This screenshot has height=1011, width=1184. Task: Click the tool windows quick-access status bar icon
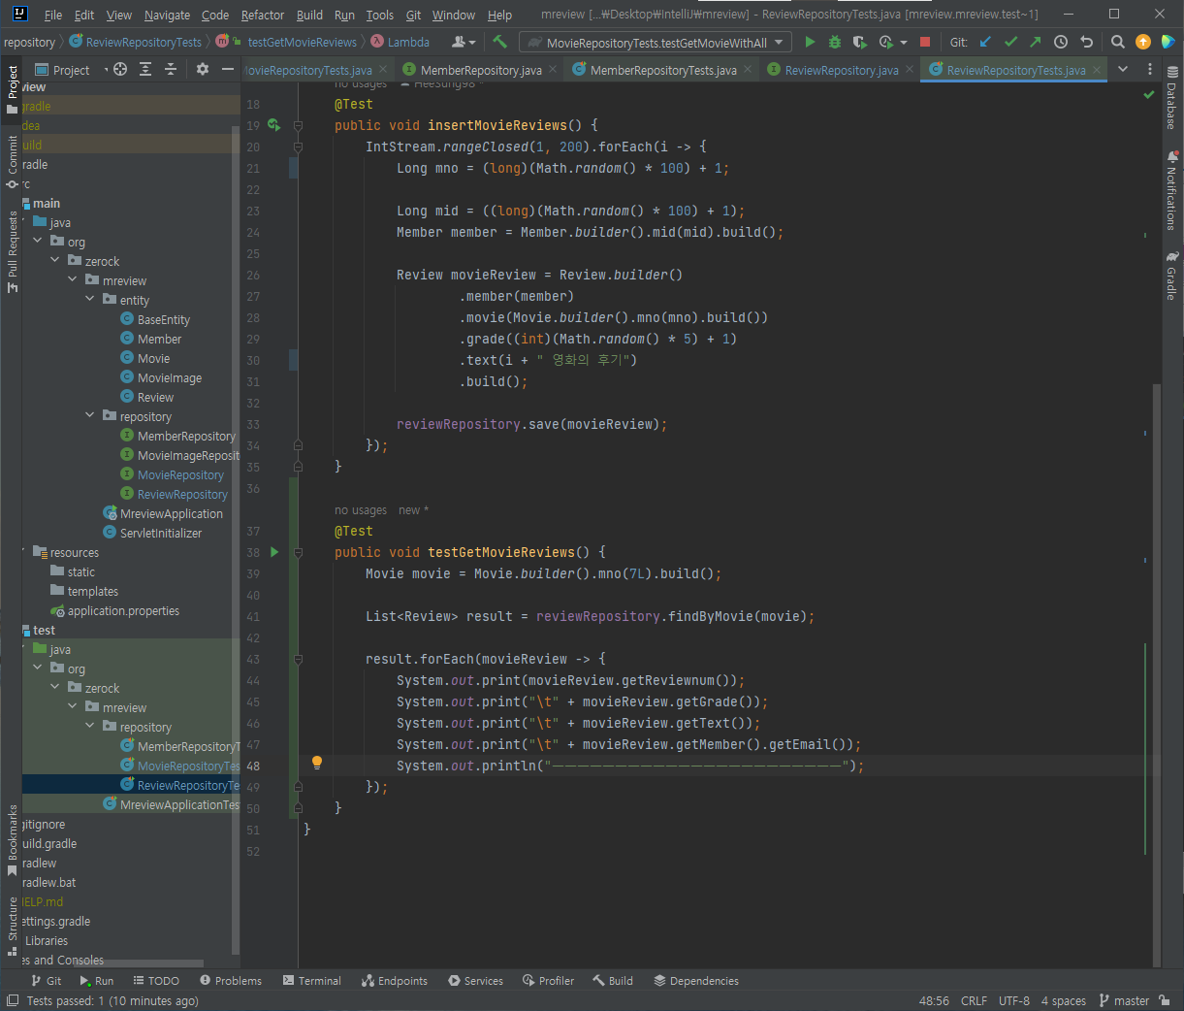point(13,1000)
